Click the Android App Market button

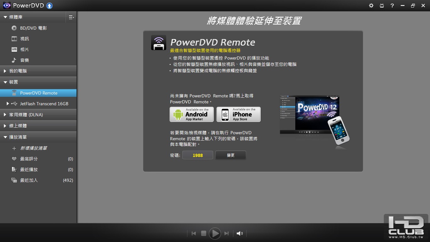coord(192,114)
